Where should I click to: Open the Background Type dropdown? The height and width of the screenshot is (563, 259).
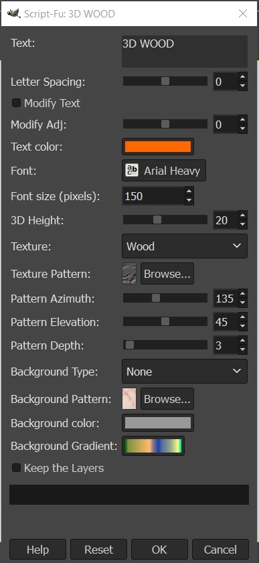pyautogui.click(x=185, y=372)
